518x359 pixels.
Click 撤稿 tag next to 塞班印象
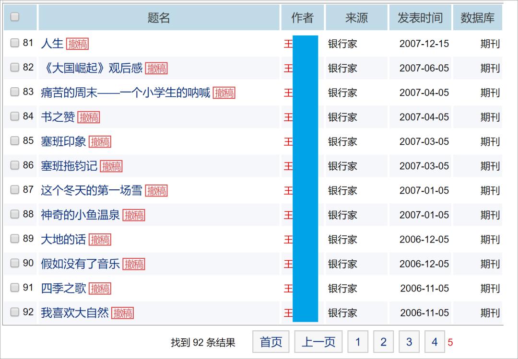coord(100,142)
